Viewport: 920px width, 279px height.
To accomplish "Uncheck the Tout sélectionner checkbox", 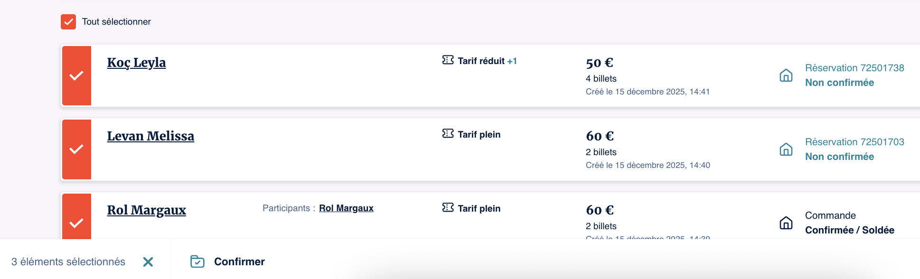I will point(68,22).
